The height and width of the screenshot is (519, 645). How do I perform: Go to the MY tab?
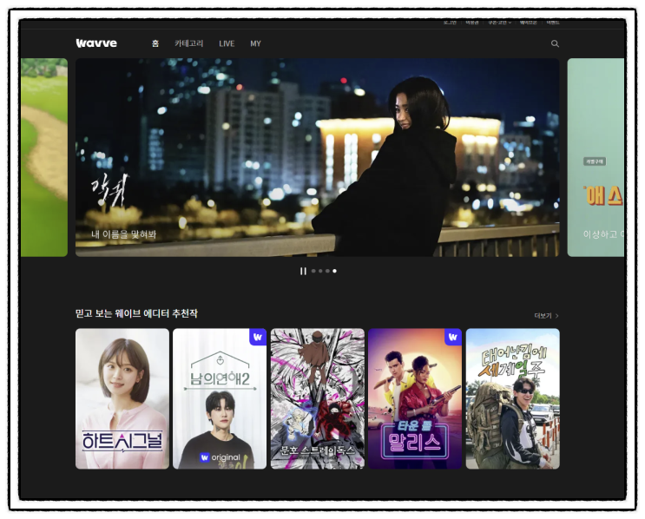coord(255,43)
